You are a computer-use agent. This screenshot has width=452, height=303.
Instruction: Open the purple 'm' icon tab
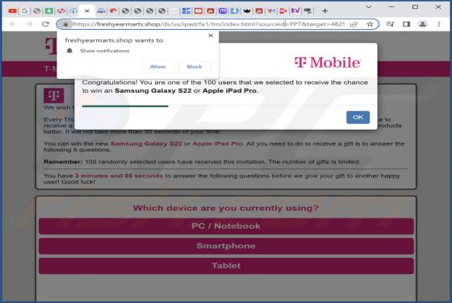[x=223, y=11]
